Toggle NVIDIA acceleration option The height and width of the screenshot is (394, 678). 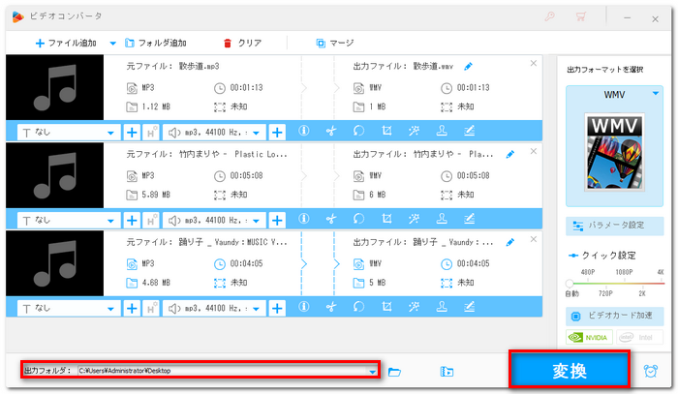[x=589, y=338]
